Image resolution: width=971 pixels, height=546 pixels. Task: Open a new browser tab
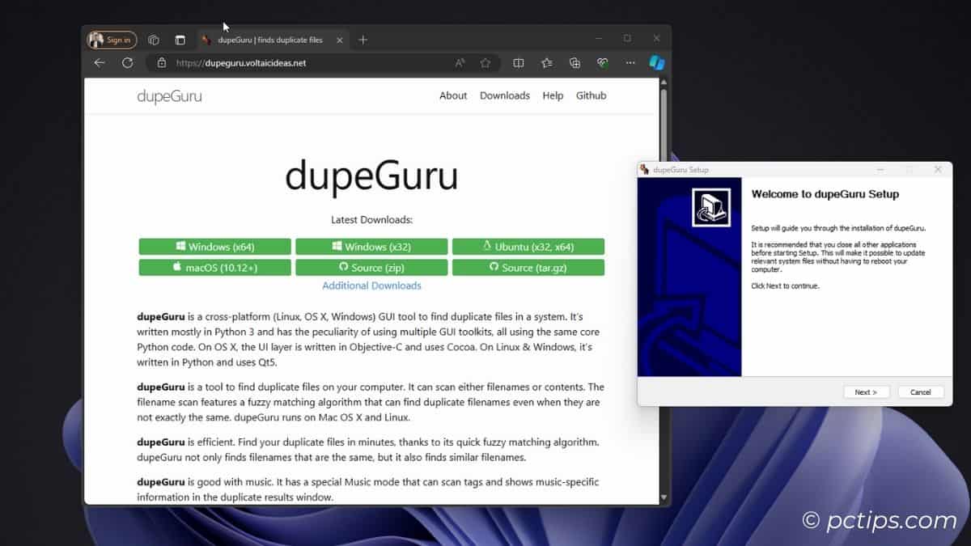(x=363, y=39)
